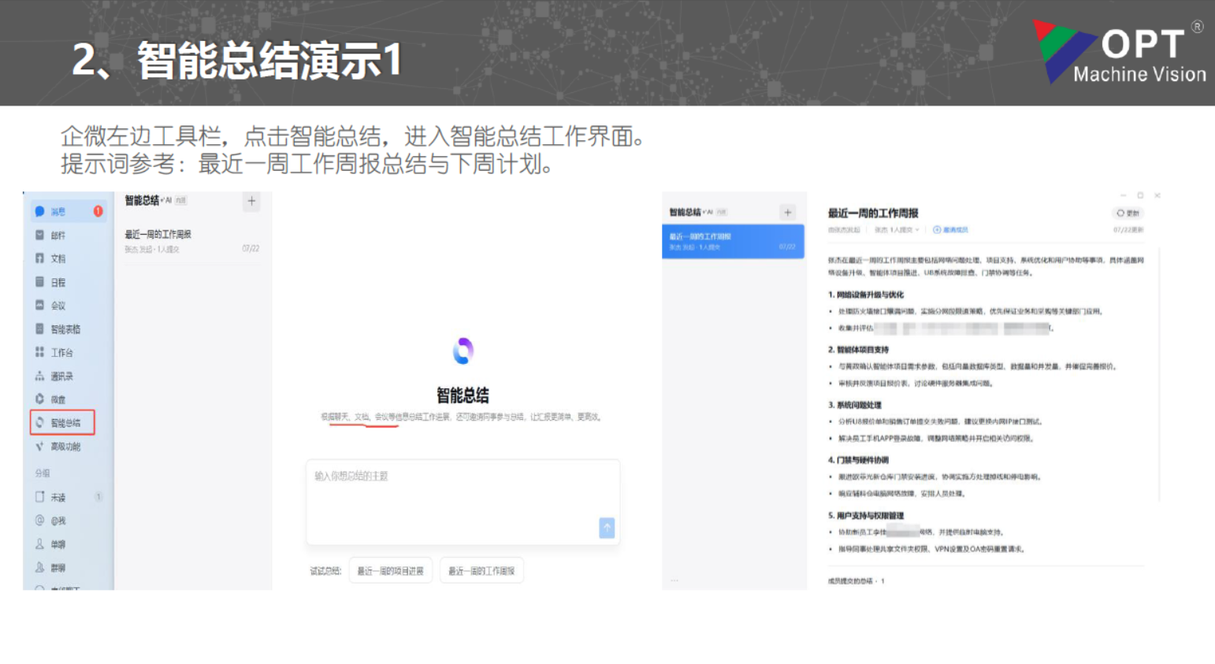1215x664 pixels.
Task: Click 智能总结 in the sidebar
Action: click(x=63, y=423)
